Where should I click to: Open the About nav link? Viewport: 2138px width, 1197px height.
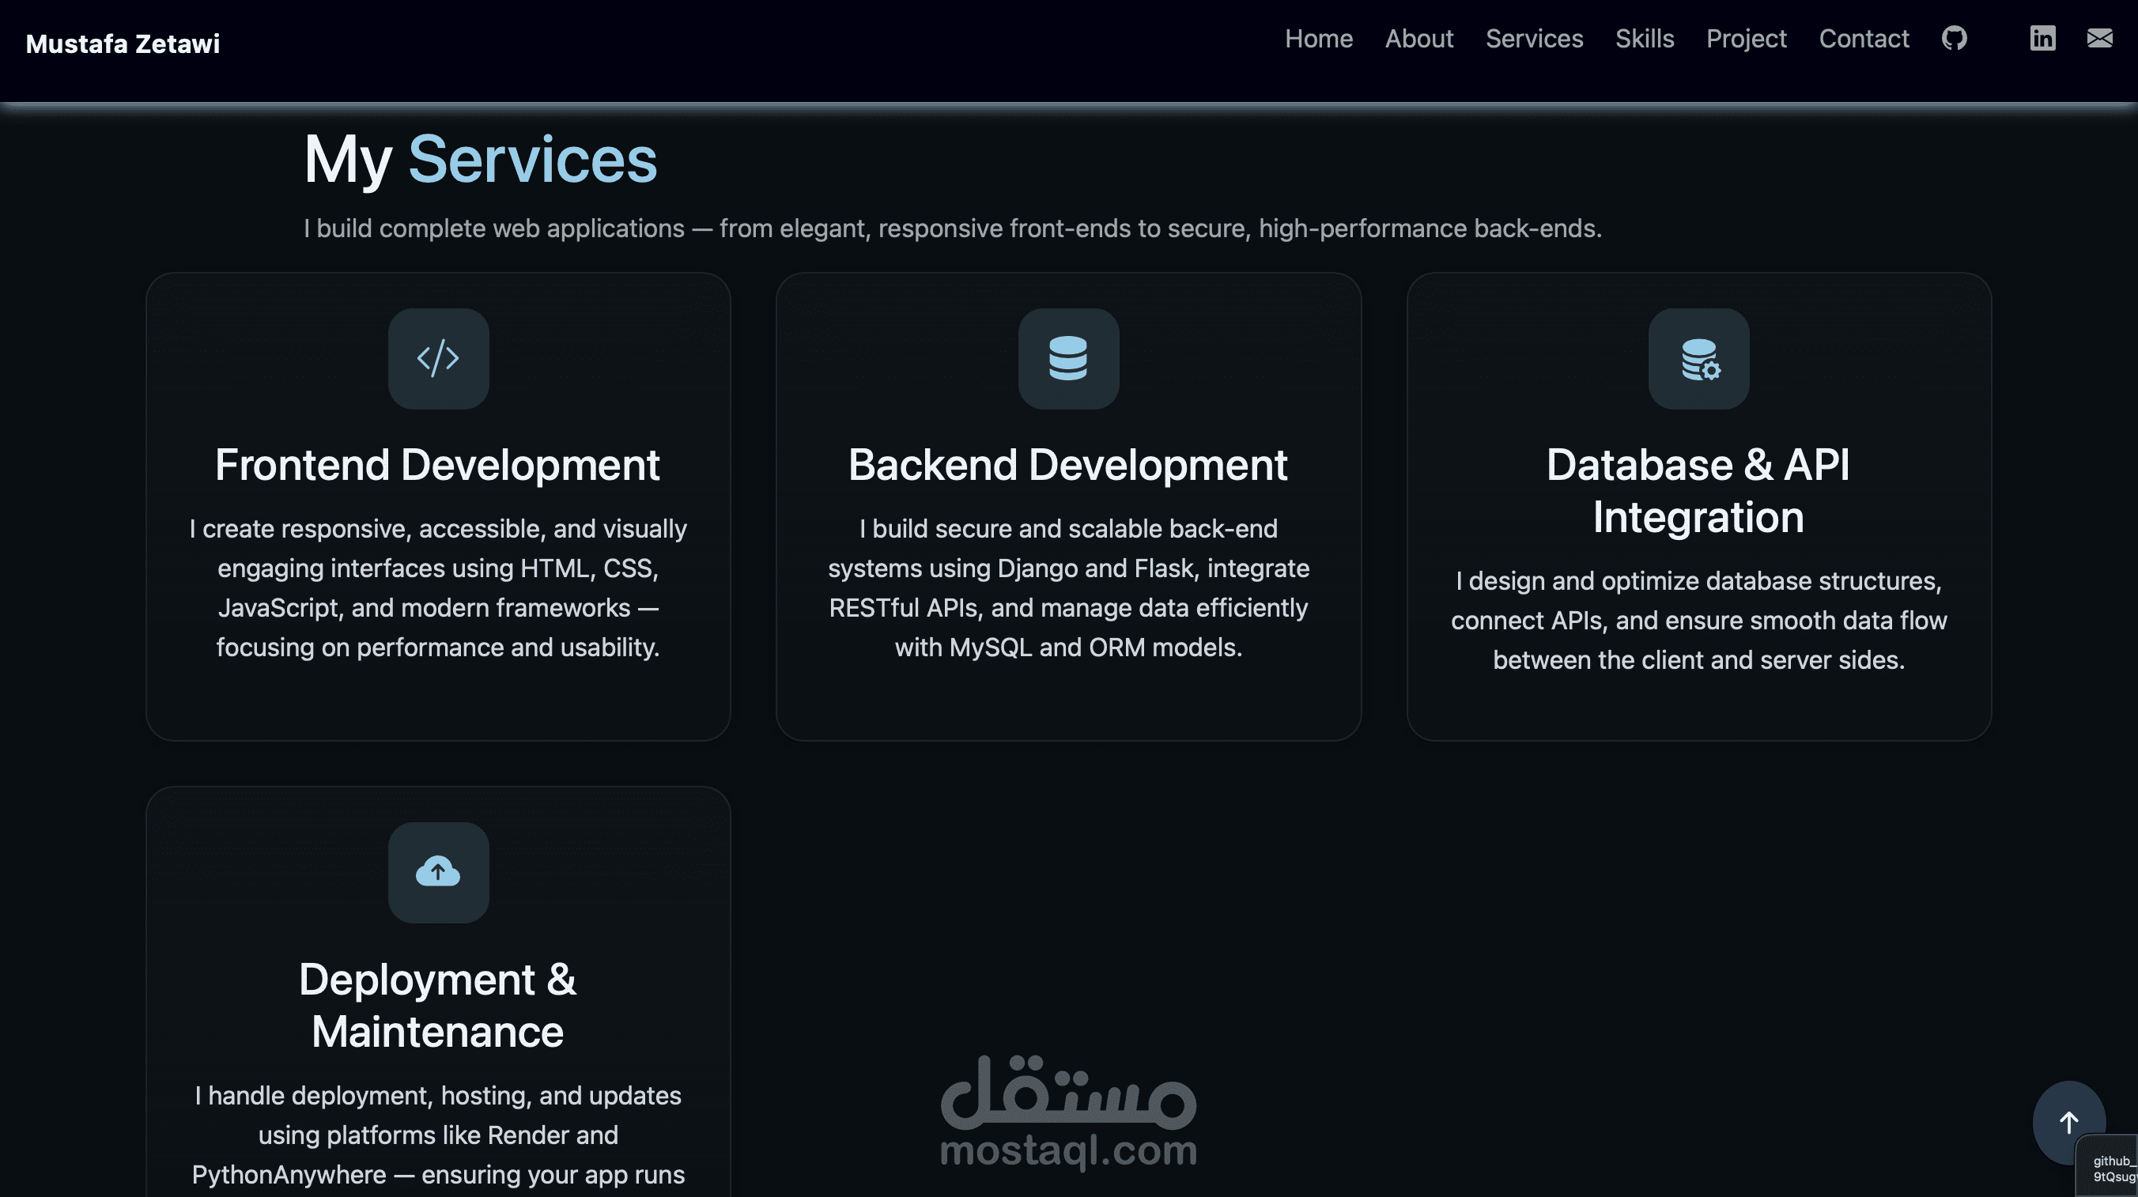click(x=1418, y=39)
